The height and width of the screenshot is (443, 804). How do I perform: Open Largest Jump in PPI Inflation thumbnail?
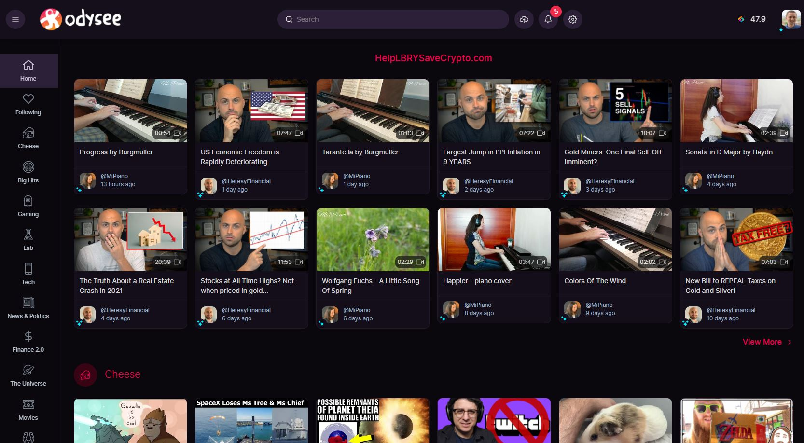tap(494, 111)
